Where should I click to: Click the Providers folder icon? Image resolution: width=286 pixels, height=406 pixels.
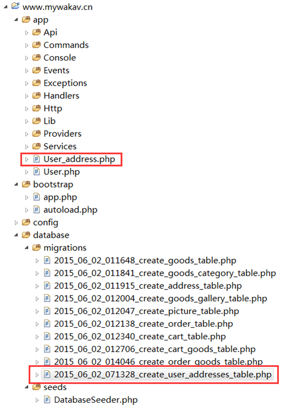[36, 134]
